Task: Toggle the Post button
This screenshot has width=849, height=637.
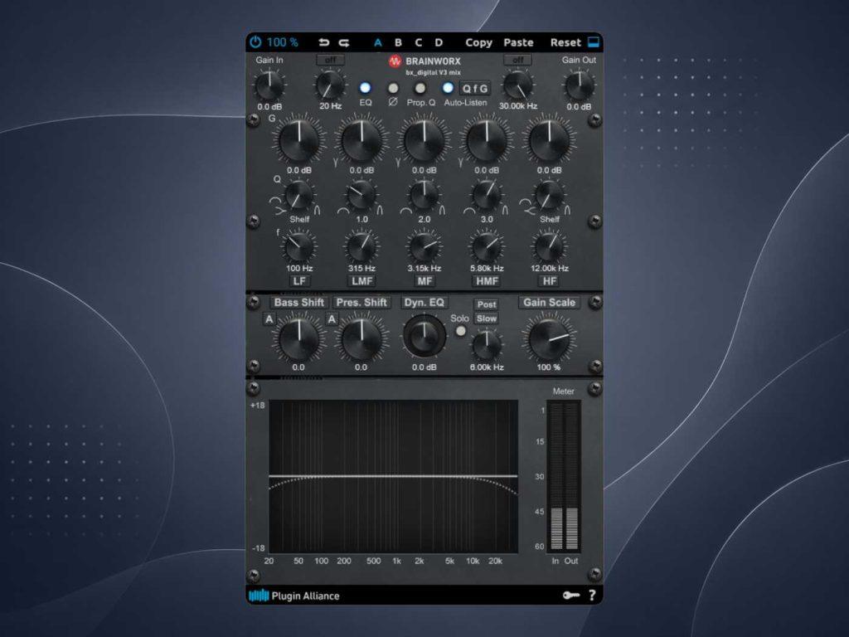Action: click(486, 304)
